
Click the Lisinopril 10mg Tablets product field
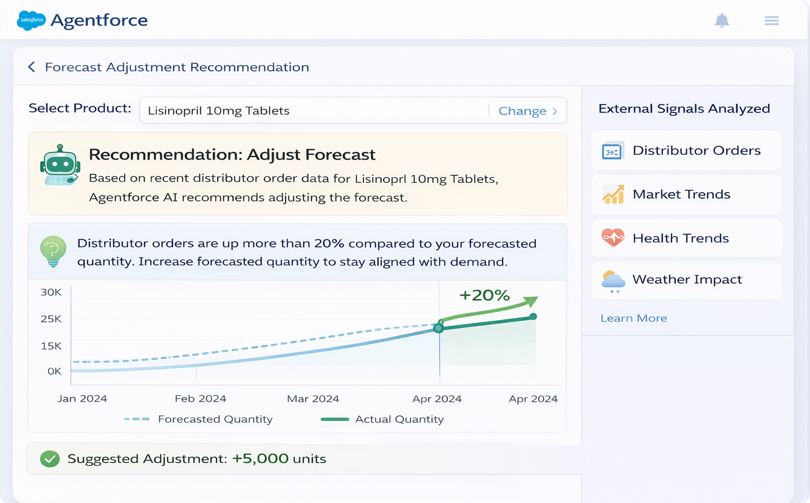point(353,110)
